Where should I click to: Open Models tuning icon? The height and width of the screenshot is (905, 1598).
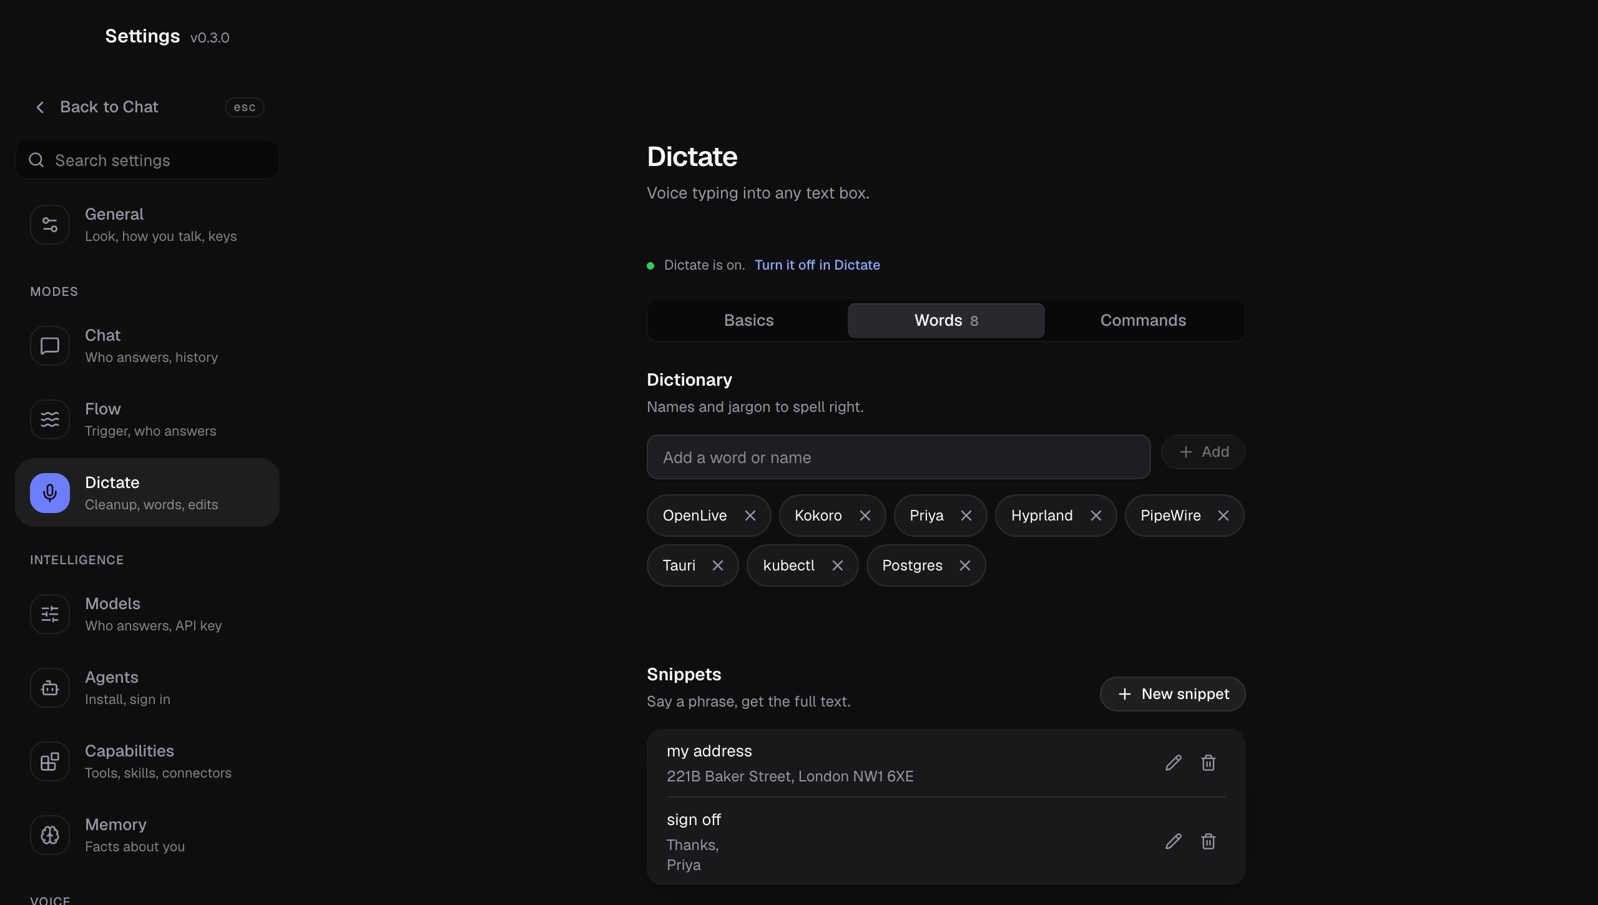coord(50,614)
